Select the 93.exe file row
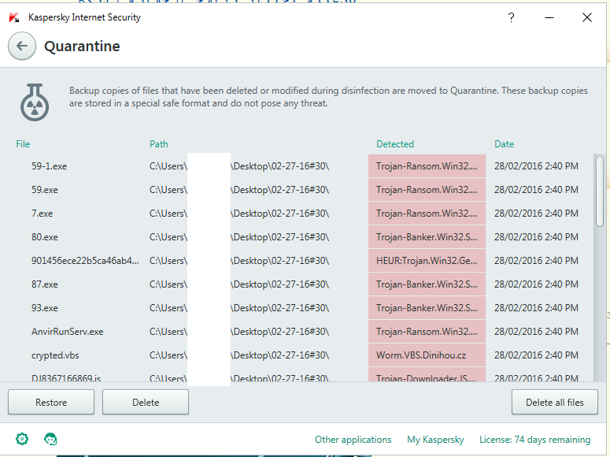The width and height of the screenshot is (610, 457). click(x=297, y=308)
